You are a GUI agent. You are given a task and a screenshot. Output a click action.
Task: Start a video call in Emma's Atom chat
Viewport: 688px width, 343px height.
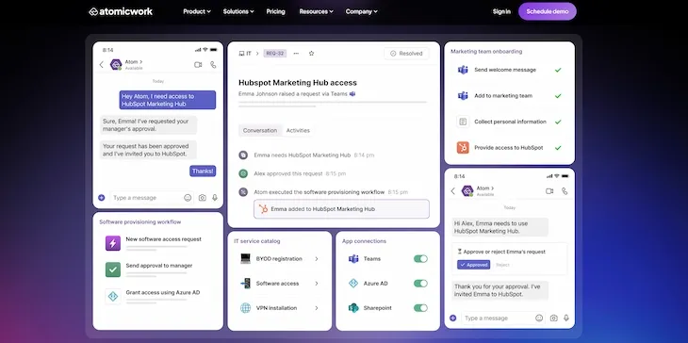[198, 64]
